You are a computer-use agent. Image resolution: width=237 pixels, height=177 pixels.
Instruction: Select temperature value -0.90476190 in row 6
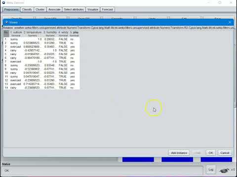click(x=33, y=58)
